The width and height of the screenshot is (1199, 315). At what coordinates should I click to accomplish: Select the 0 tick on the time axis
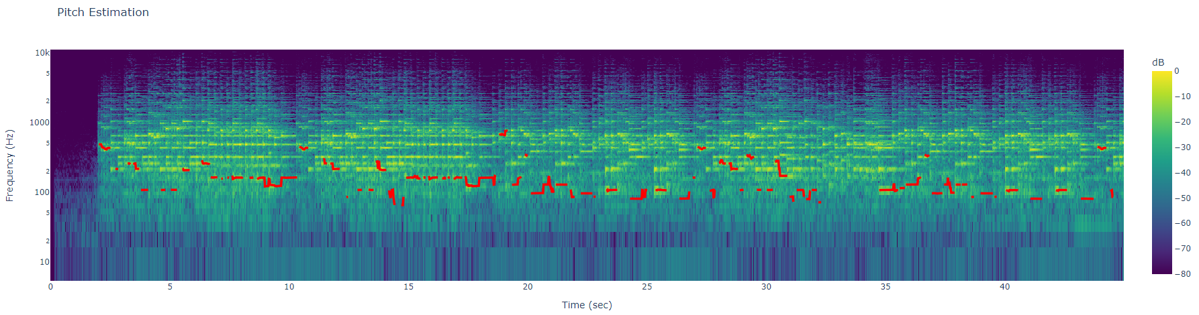click(51, 287)
